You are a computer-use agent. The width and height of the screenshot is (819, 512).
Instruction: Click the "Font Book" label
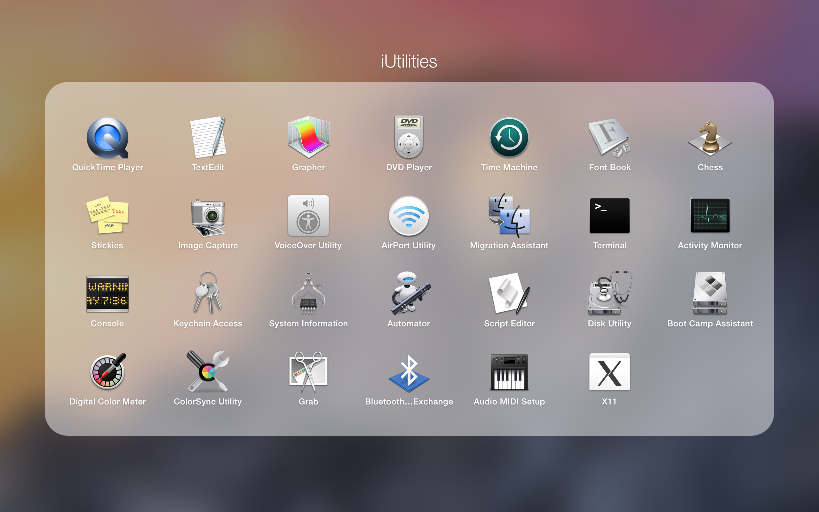click(x=609, y=167)
